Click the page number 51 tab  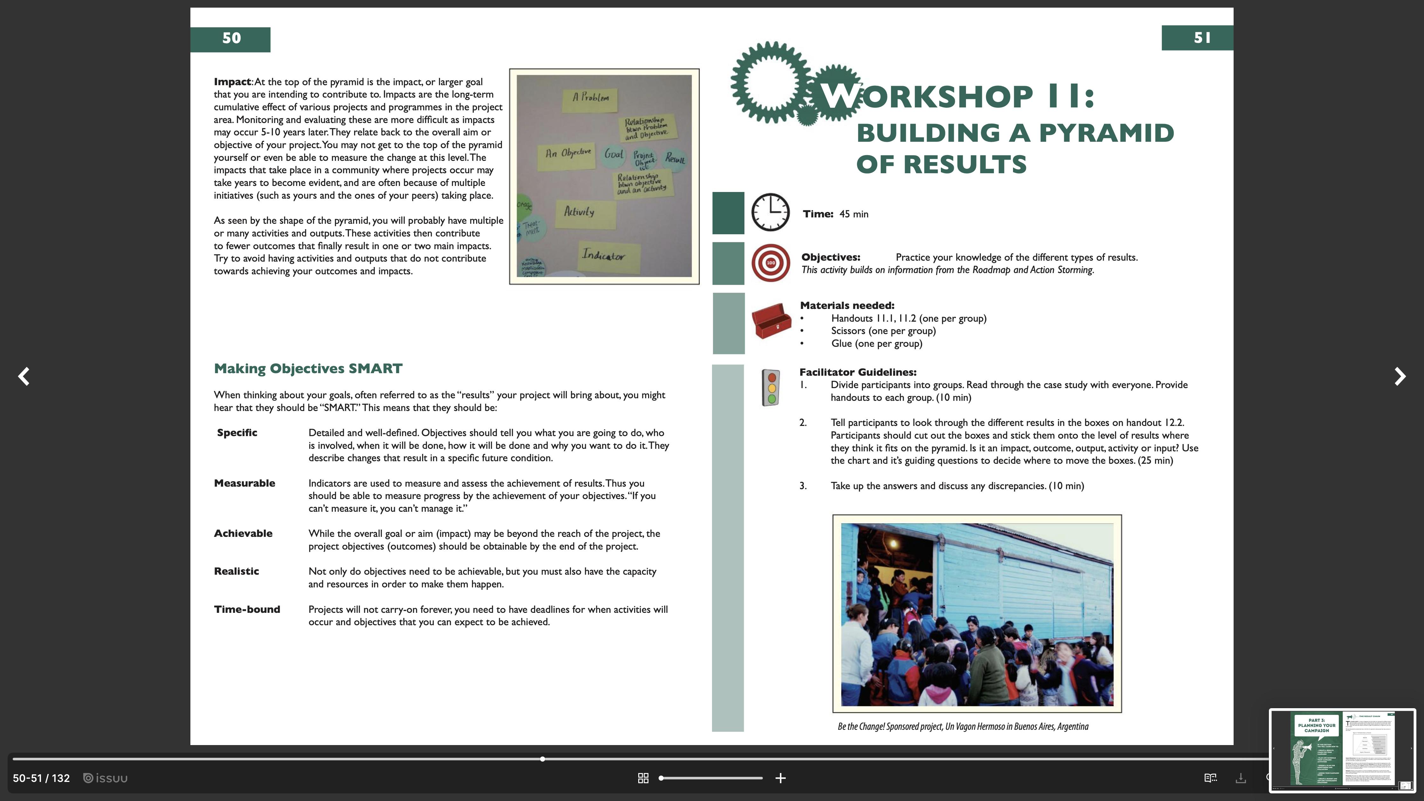pyautogui.click(x=1197, y=38)
